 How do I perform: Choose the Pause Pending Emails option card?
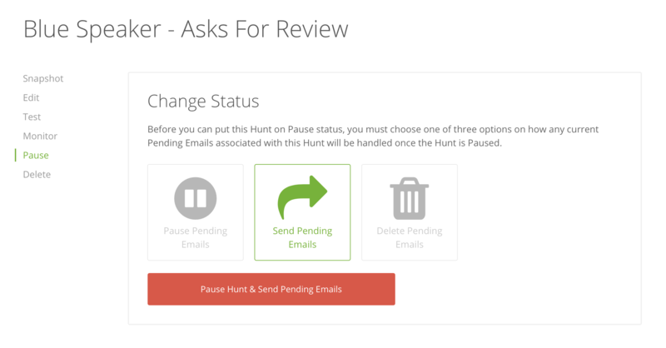click(x=196, y=212)
